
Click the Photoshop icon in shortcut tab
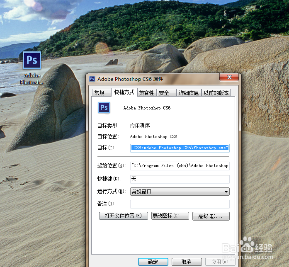pos(104,108)
